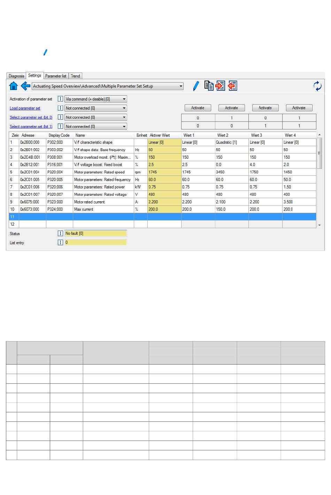Image resolution: width=331 pixels, height=495 pixels.
Task: Expand Select parameter set bit 0 dropdown
Action: tap(96, 117)
